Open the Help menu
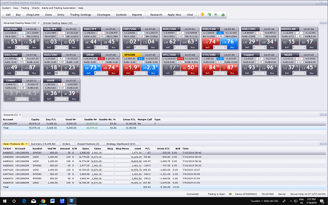 click(80, 8)
